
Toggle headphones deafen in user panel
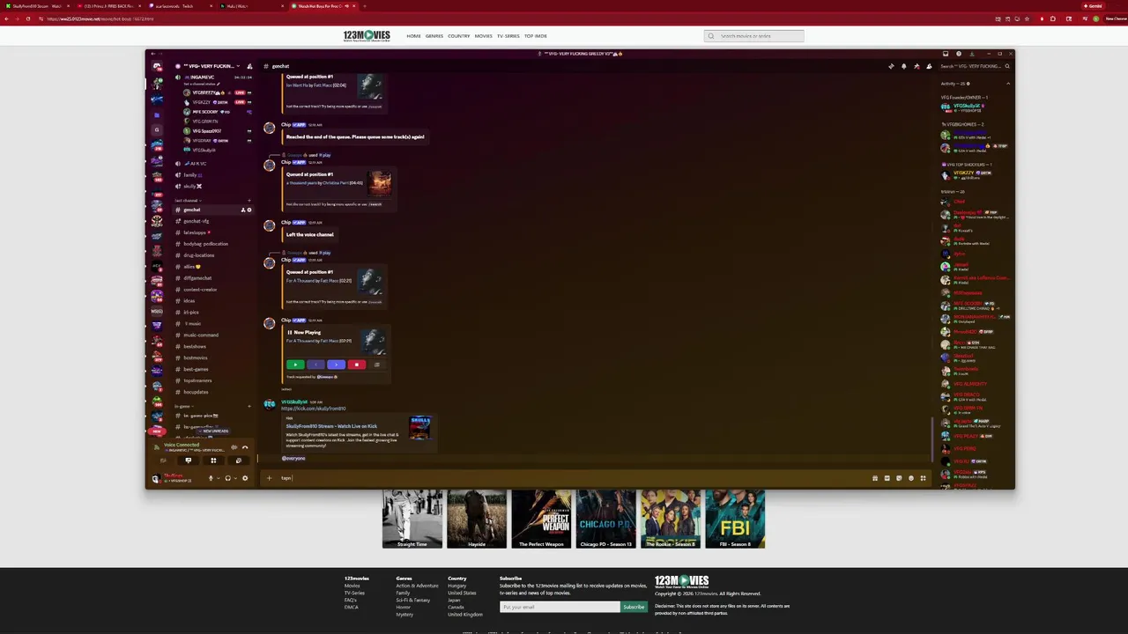click(x=228, y=478)
